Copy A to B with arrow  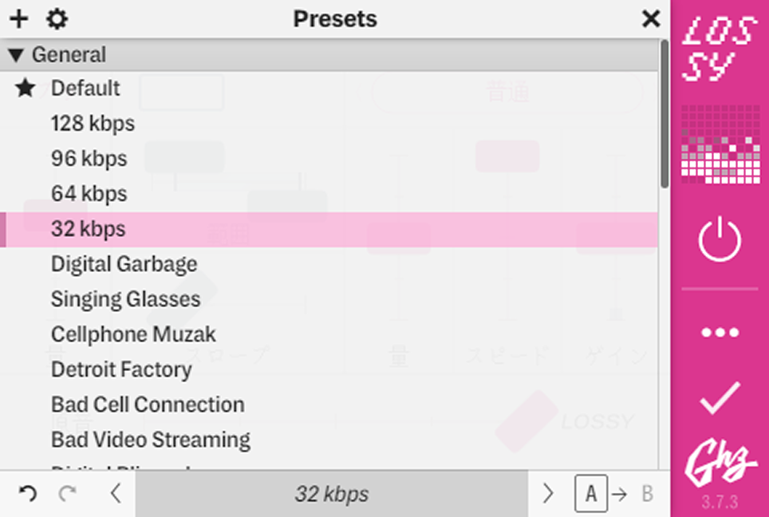click(620, 494)
